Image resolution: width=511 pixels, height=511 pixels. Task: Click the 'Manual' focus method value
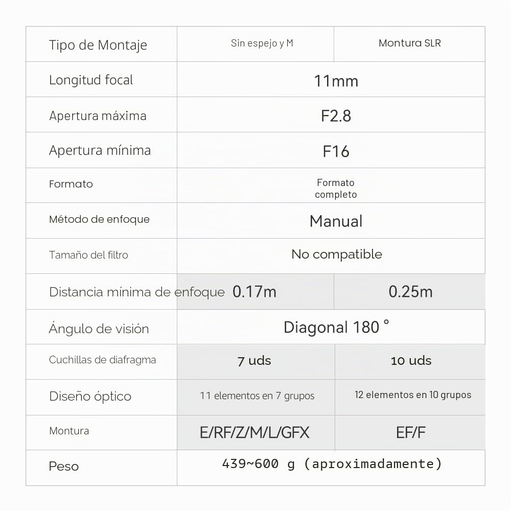[x=336, y=221]
